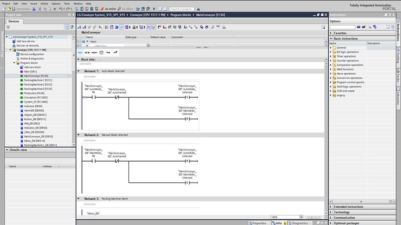Viewport: 401px width, 225px height.
Task: Open PackingMachine1 [FC31] block in tree
Action: (38, 80)
